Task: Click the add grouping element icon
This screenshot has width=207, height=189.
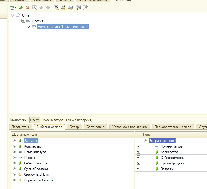Action: 12,8
